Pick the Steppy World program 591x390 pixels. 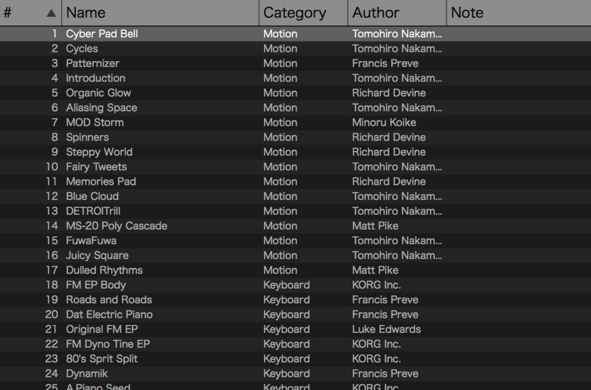coord(99,152)
